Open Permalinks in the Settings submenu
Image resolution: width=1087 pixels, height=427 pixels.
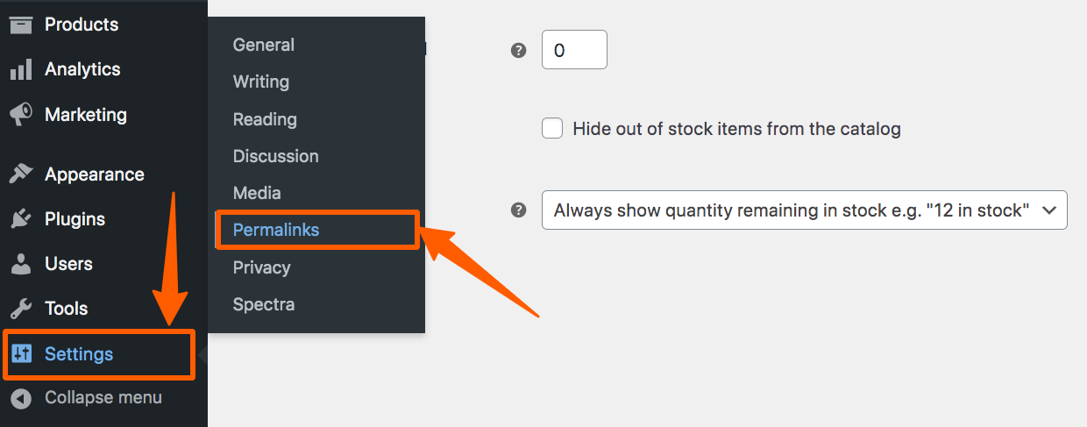(x=276, y=231)
